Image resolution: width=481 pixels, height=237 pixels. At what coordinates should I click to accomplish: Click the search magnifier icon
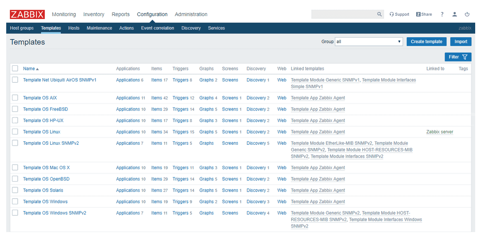379,14
